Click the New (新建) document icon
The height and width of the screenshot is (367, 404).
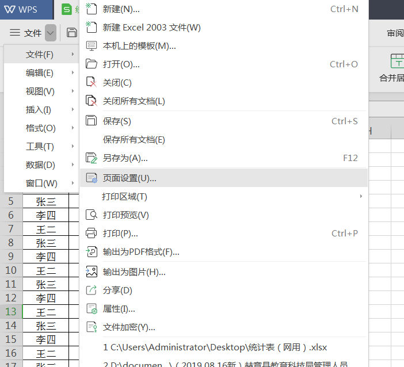coord(91,9)
